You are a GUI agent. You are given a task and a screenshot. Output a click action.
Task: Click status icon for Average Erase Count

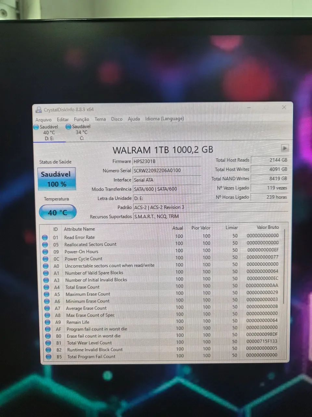[47, 309]
